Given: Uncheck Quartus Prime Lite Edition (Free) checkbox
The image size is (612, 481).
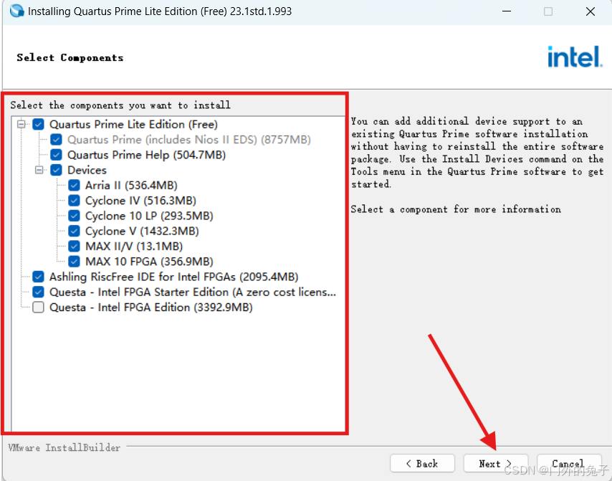Looking at the screenshot, I should tap(38, 124).
